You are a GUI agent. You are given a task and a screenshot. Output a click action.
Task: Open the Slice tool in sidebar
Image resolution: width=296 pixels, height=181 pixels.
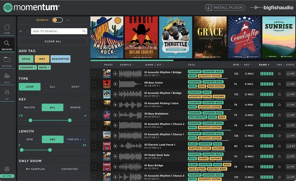coord(7,78)
